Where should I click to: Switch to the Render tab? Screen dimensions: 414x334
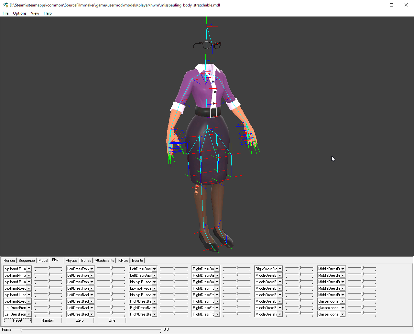(9, 261)
